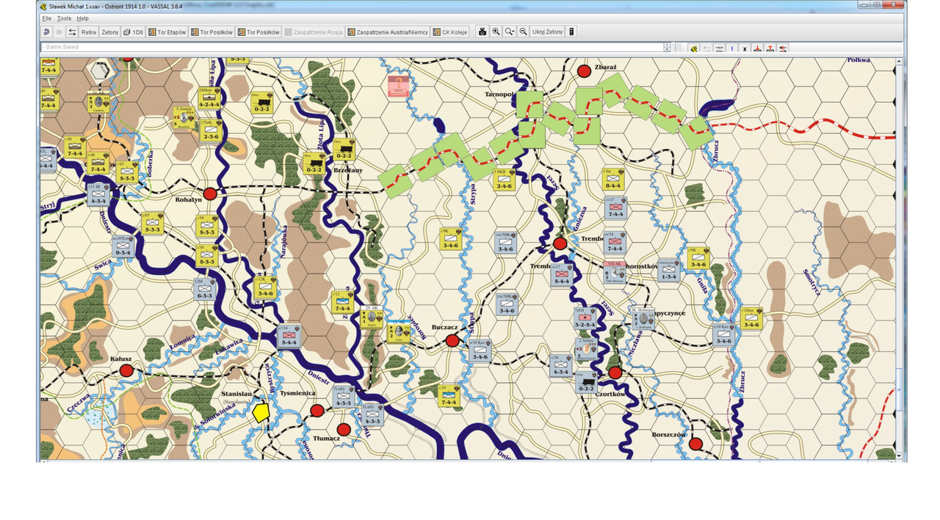Click the red up arrow icon

click(x=770, y=48)
